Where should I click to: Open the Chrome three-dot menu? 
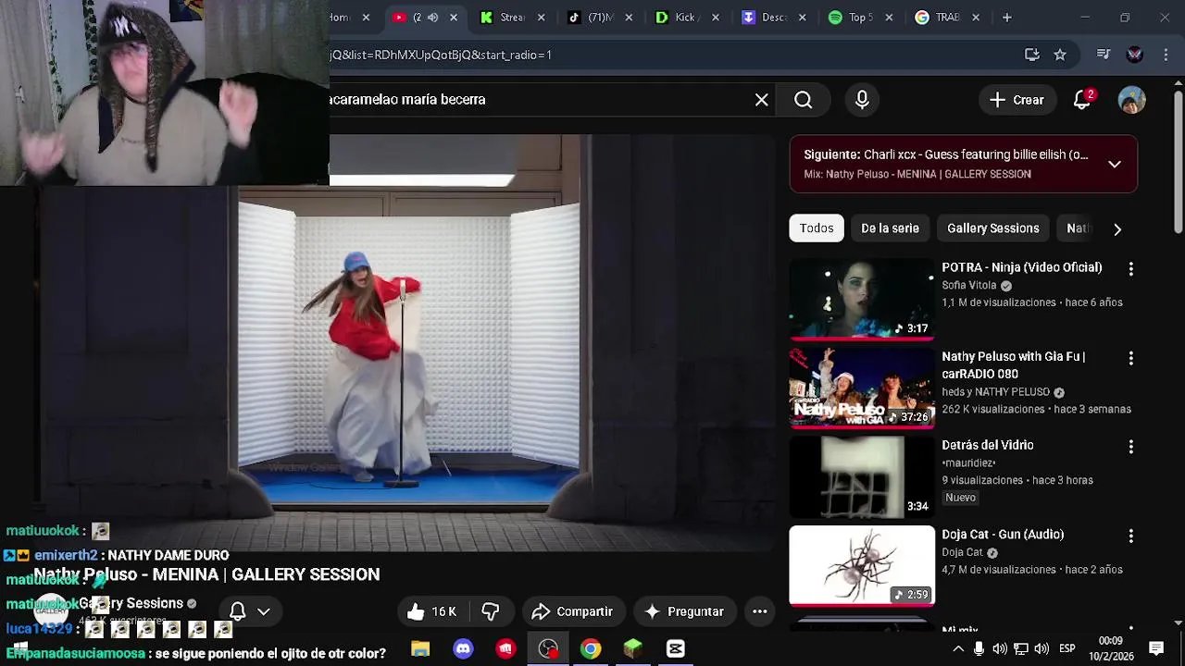point(1165,55)
